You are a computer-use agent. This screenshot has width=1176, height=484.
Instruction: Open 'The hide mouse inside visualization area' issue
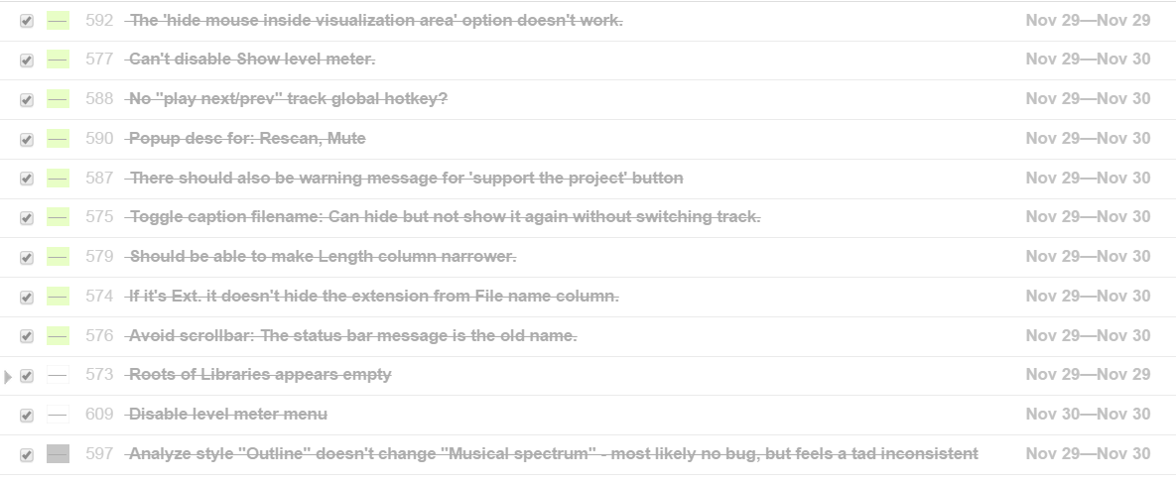[x=376, y=20]
